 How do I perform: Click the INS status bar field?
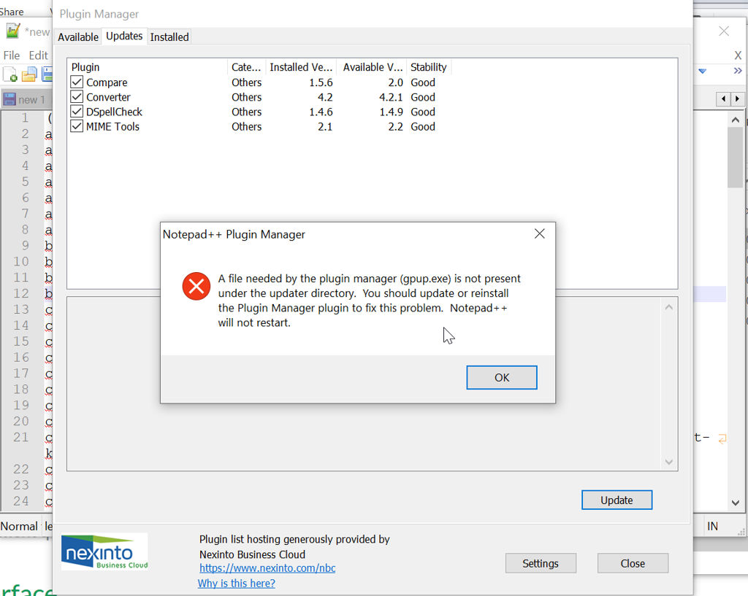[713, 526]
